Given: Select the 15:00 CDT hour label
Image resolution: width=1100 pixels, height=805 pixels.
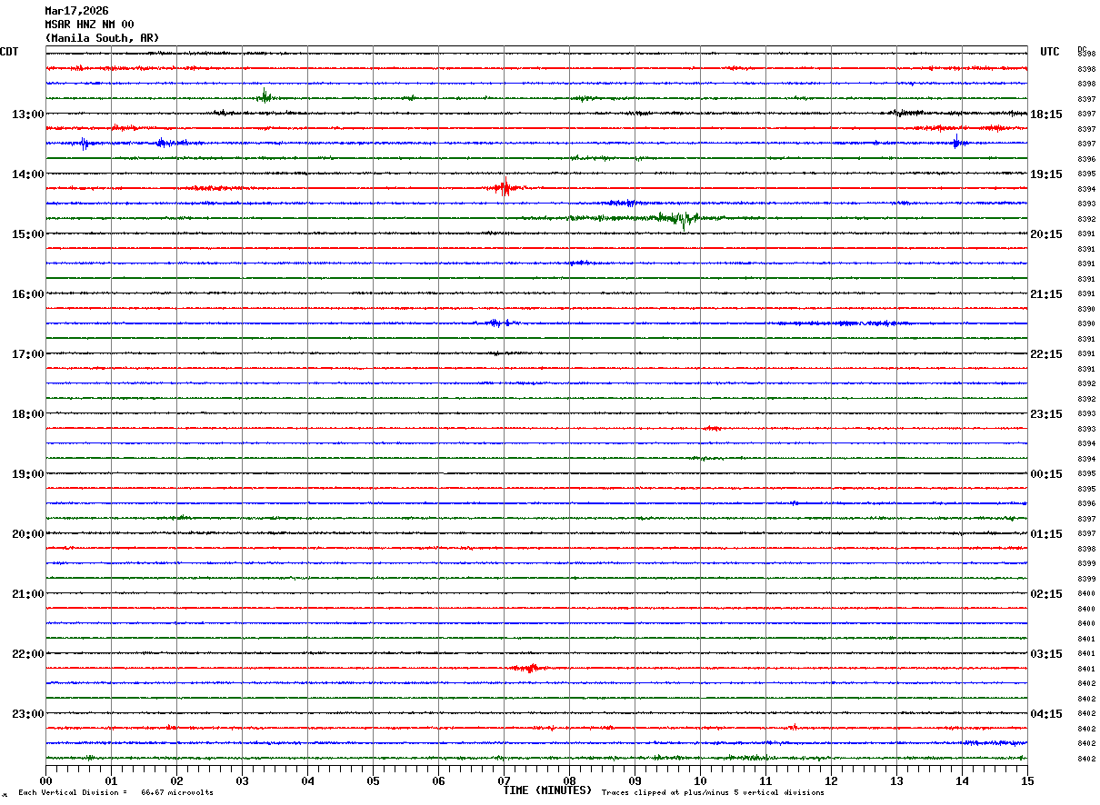Looking at the screenshot, I should (x=27, y=234).
